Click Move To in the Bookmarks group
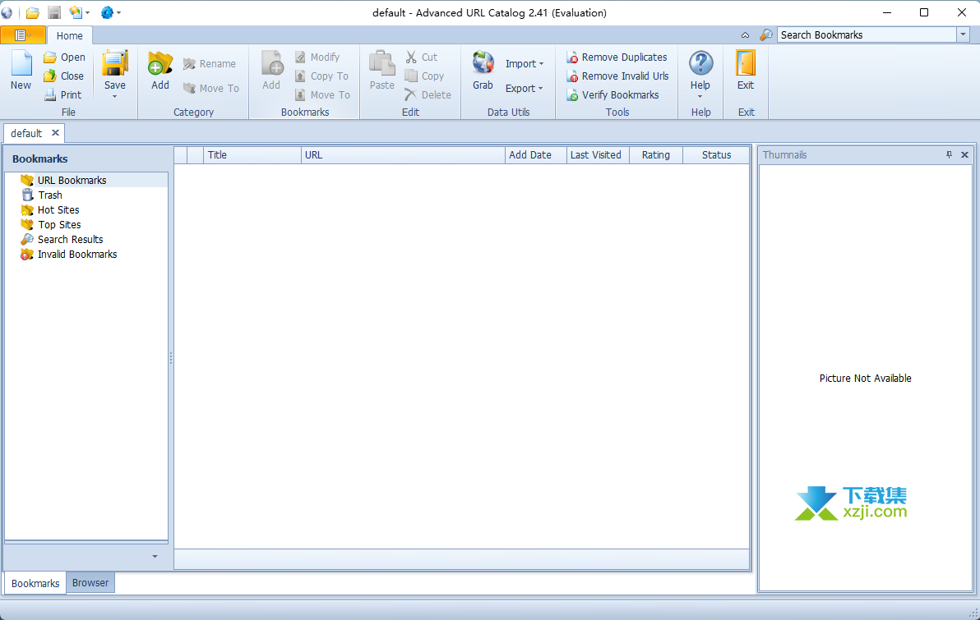This screenshot has width=980, height=620. [x=322, y=95]
